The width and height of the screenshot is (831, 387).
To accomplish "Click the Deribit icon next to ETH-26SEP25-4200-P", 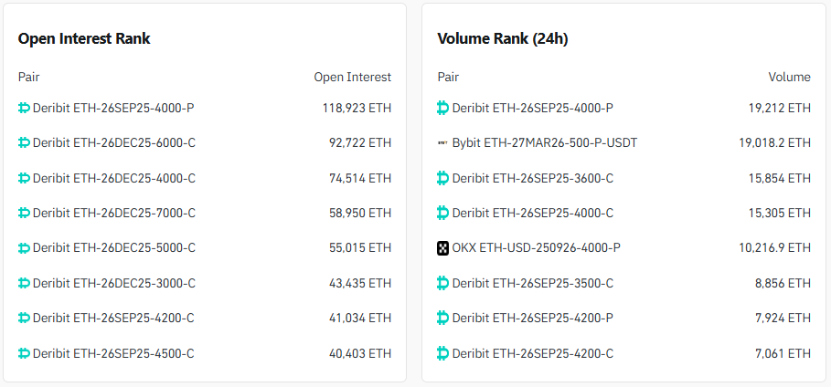I will [x=443, y=318].
